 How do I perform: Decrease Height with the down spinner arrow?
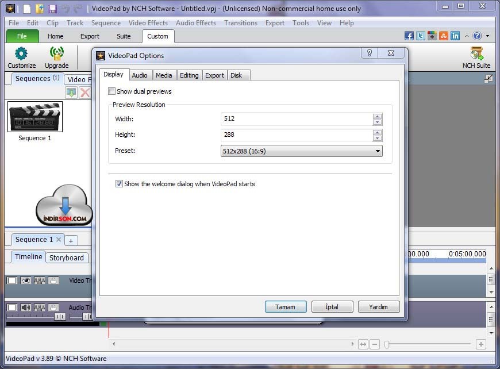pos(377,138)
